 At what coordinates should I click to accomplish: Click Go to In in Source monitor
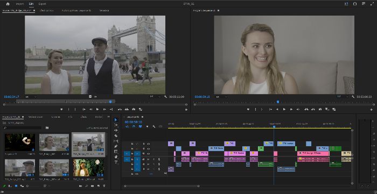coord(83,109)
